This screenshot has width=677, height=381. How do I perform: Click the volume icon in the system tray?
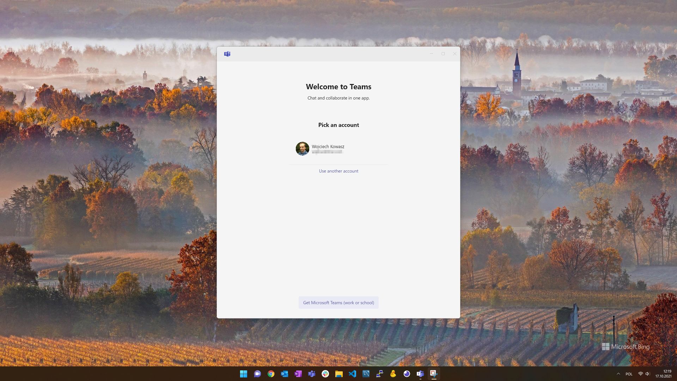(x=647, y=374)
